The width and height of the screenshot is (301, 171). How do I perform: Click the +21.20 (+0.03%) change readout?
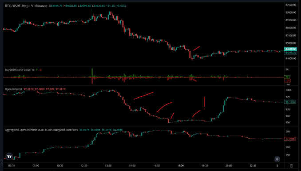116,6
